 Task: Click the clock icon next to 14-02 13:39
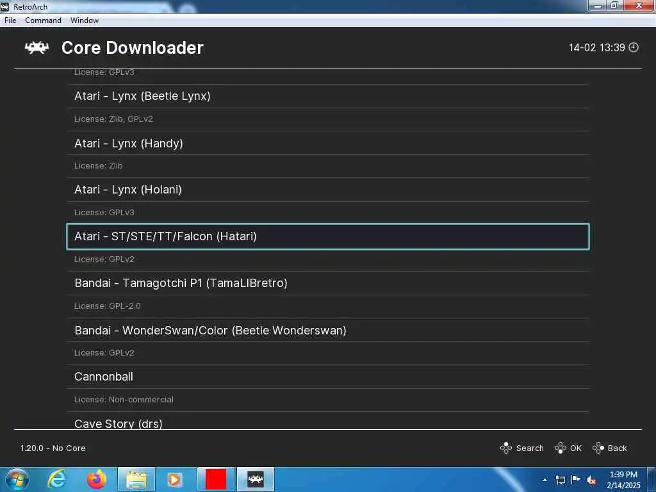(x=634, y=47)
